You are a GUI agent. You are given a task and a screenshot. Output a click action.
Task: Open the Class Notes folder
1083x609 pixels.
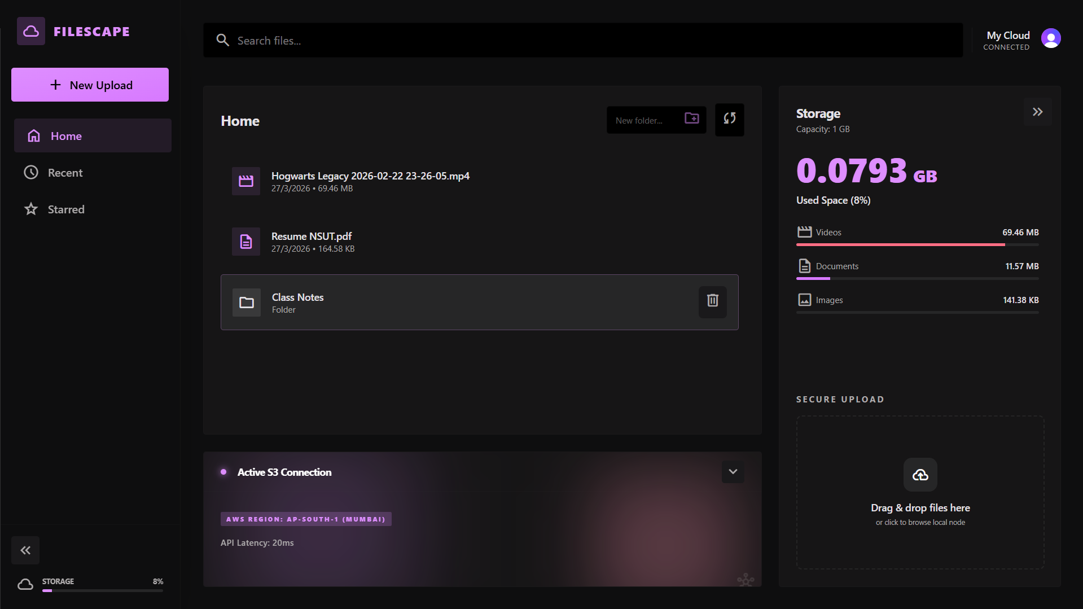pos(480,302)
